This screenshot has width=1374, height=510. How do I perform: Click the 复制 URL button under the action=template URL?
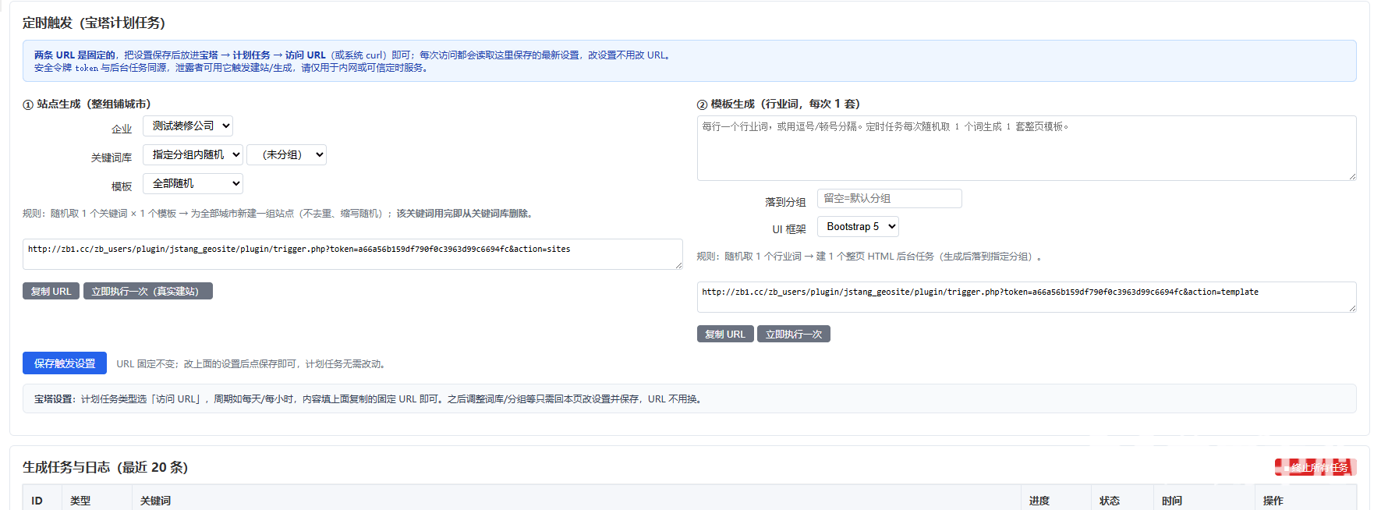(x=725, y=334)
